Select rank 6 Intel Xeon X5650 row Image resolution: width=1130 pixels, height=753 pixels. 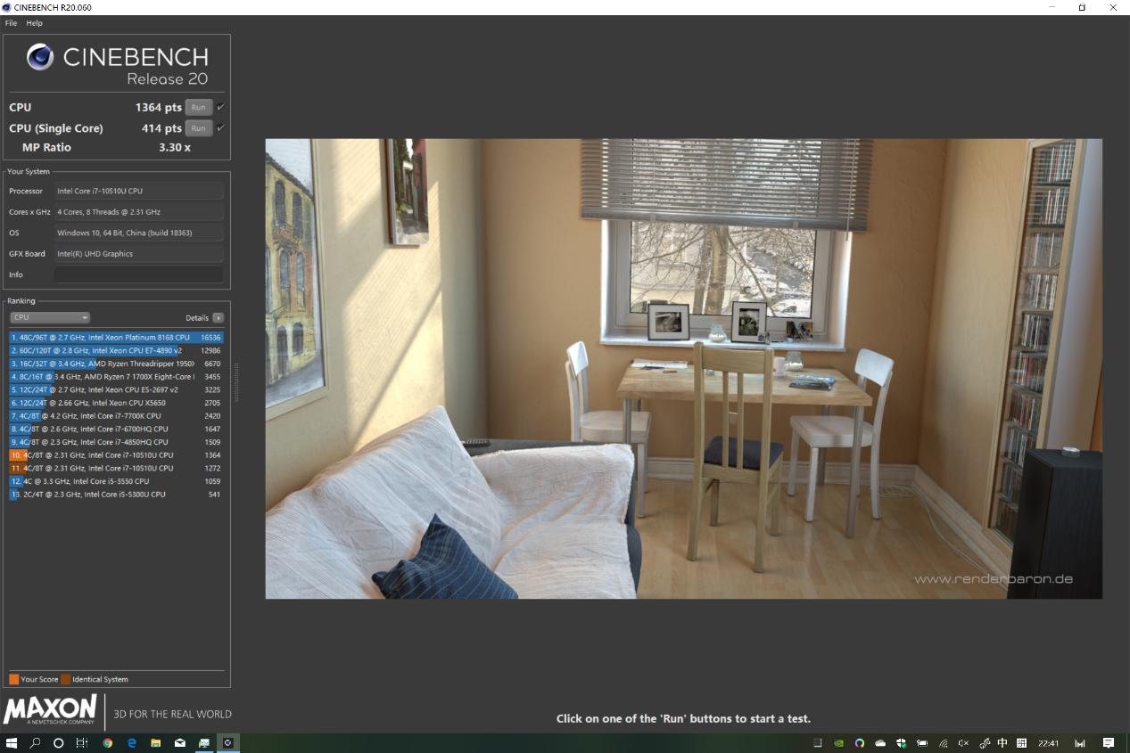tap(116, 403)
